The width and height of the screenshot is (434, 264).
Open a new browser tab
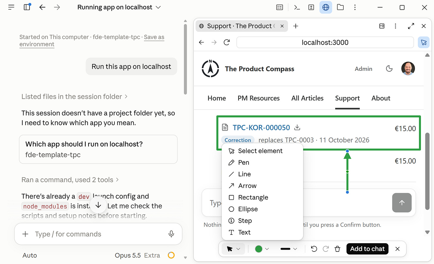296,26
